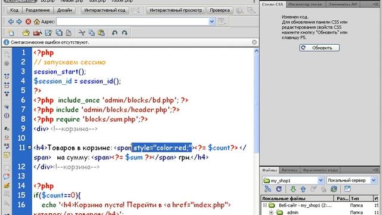
Task: Open the Локальный сервер view dropdown
Action: point(352,180)
